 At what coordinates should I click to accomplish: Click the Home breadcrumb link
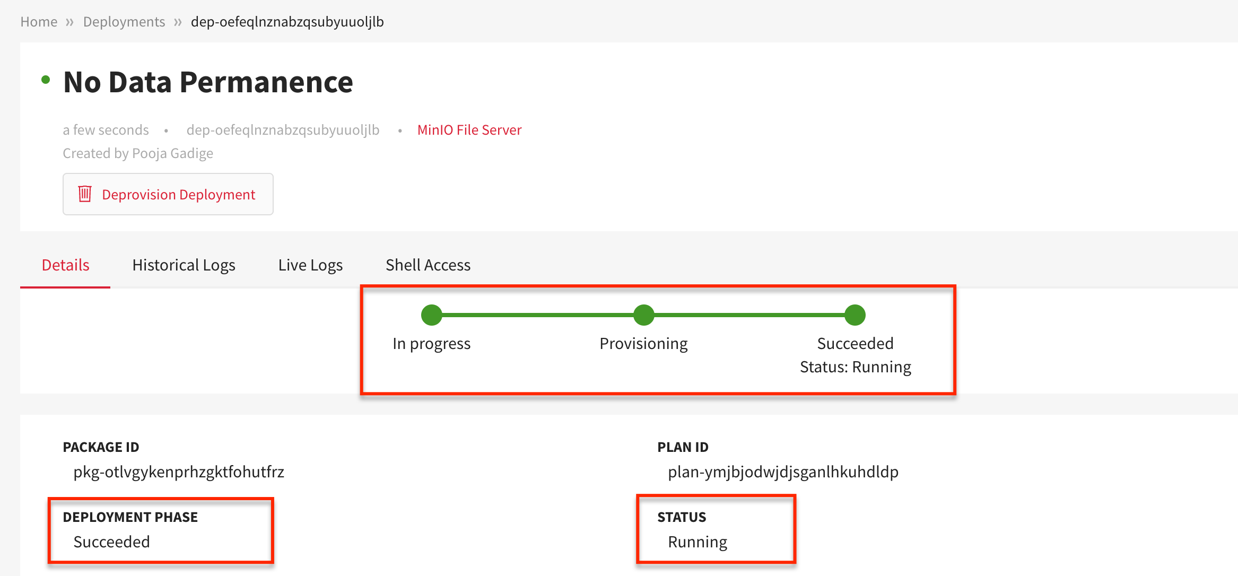click(x=39, y=22)
